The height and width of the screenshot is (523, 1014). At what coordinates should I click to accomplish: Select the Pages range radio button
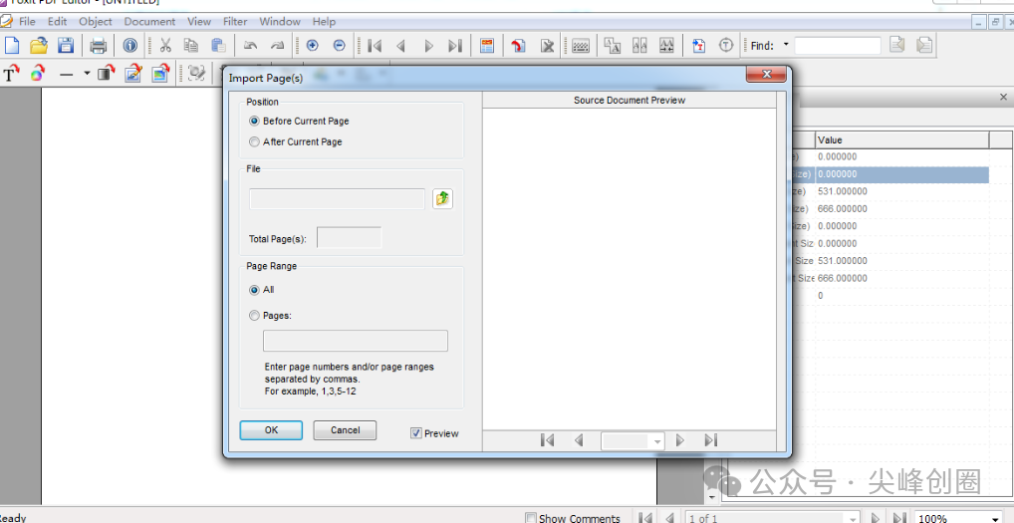point(254,316)
